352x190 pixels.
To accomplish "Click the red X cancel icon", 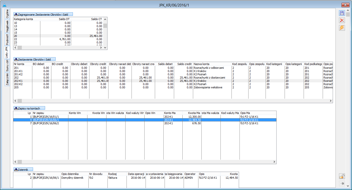I will pyautogui.click(x=342, y=20).
